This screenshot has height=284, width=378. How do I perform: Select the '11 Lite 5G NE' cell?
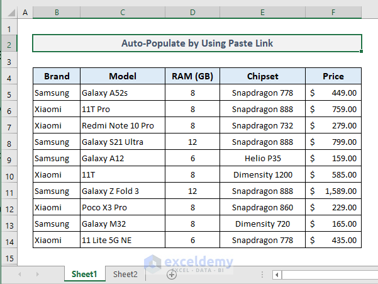click(123, 241)
